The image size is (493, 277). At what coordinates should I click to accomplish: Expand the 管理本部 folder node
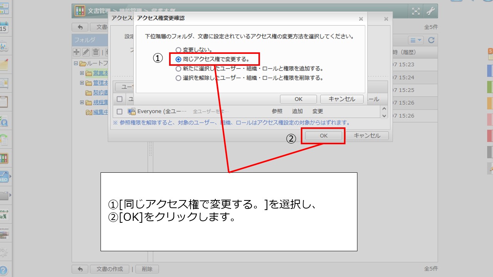pyautogui.click(x=82, y=83)
